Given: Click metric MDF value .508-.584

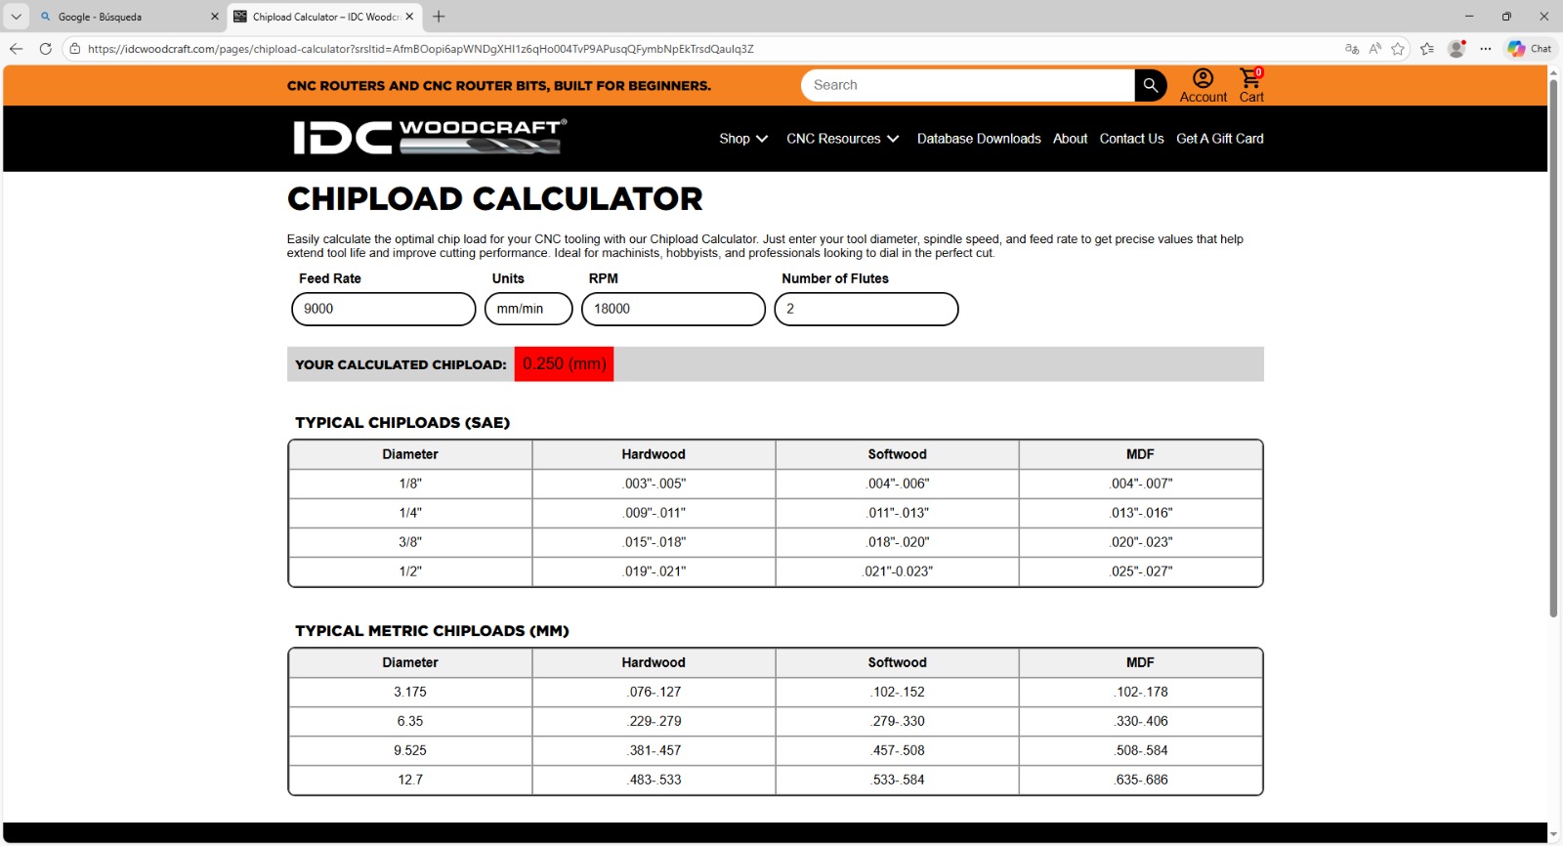Looking at the screenshot, I should point(1141,750).
